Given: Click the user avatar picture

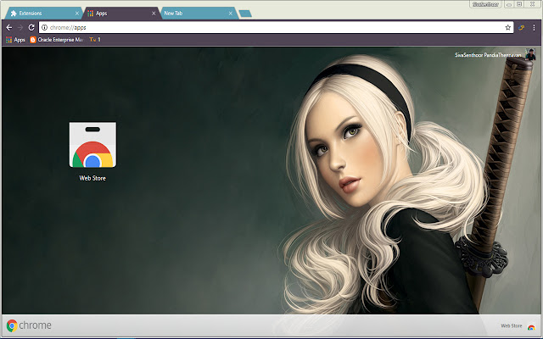Looking at the screenshot, I should 530,54.
